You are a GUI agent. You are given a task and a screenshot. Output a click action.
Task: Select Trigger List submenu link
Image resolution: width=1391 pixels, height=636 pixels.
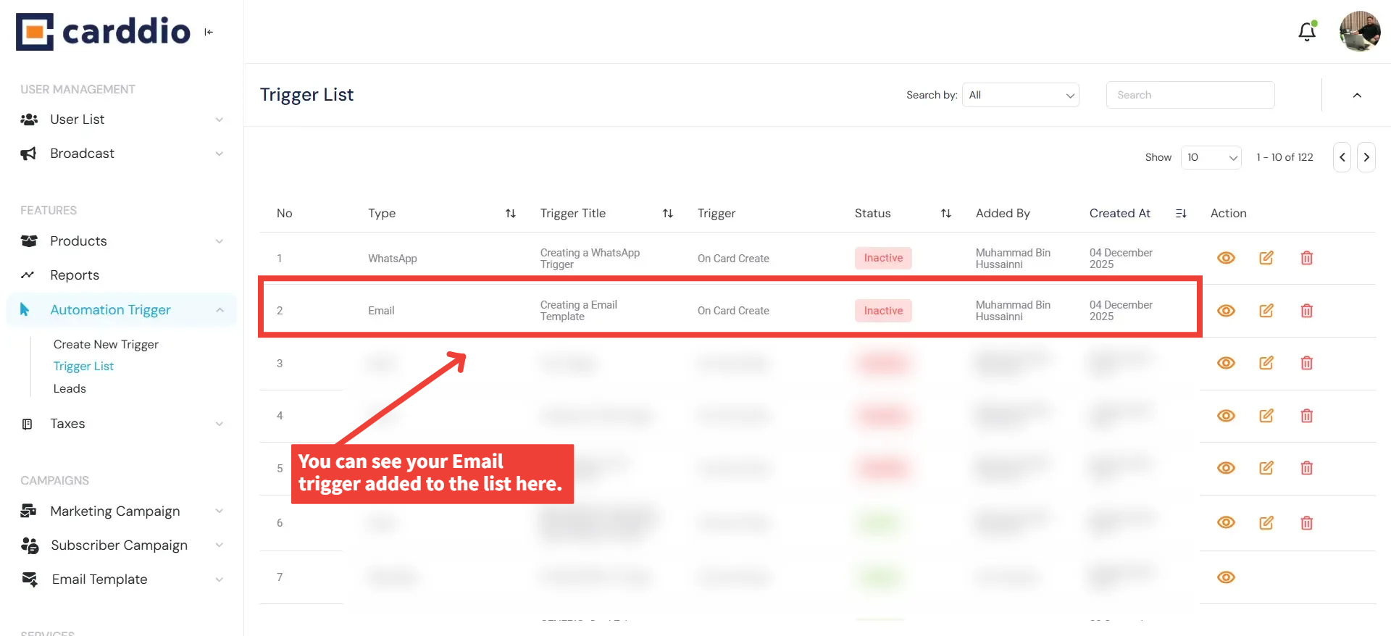(x=83, y=367)
